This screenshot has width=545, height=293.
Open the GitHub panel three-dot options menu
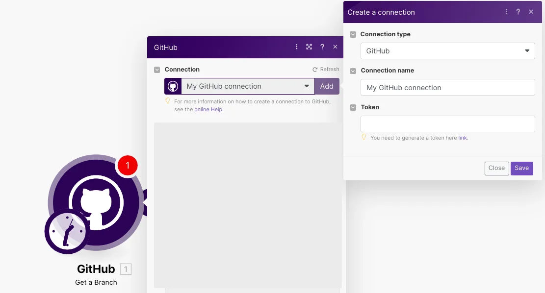296,47
